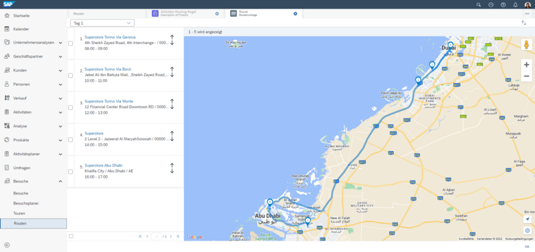
Task: Click the page number field in pagination
Action: (156, 237)
